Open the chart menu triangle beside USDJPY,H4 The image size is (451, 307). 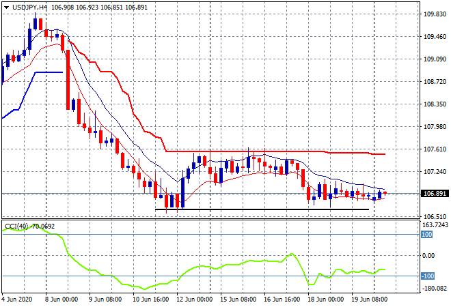point(6,8)
